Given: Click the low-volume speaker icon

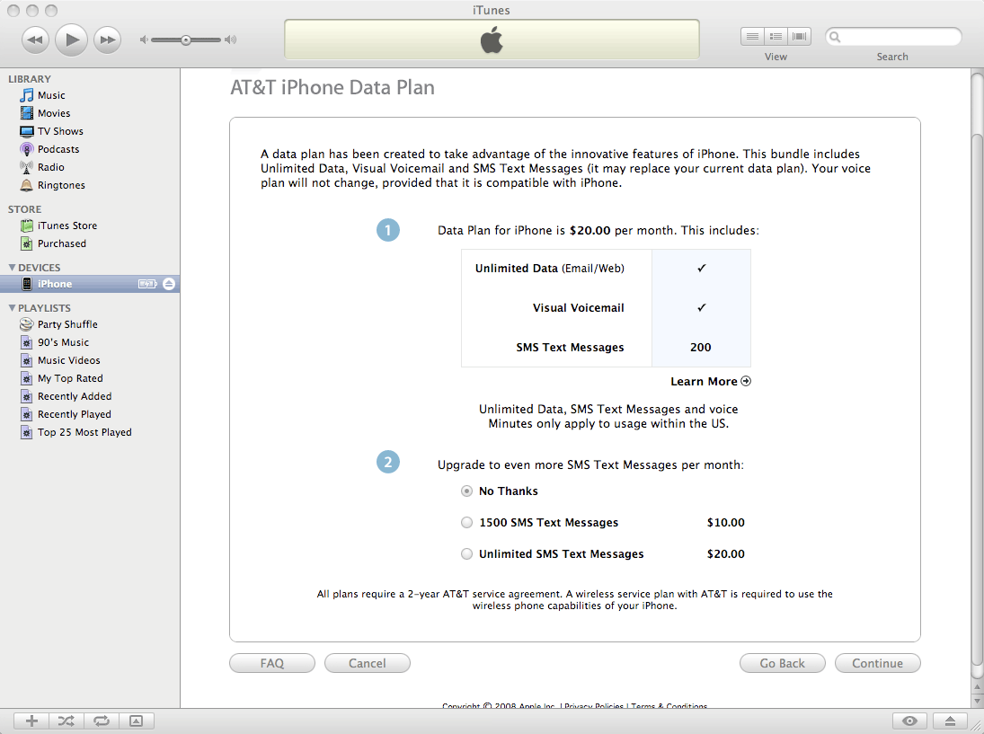Looking at the screenshot, I should pos(144,40).
